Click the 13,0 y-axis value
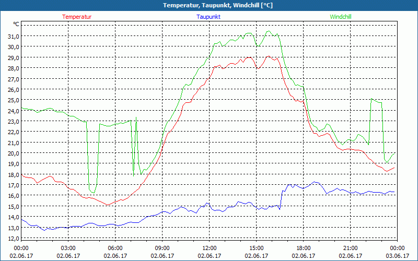 (x=14, y=228)
